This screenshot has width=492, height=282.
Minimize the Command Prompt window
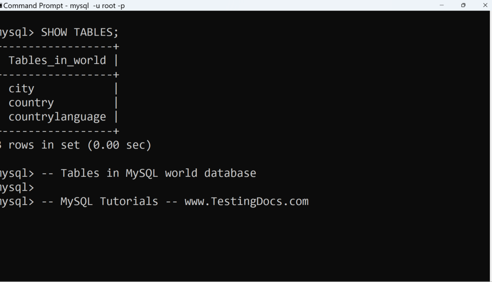(442, 6)
